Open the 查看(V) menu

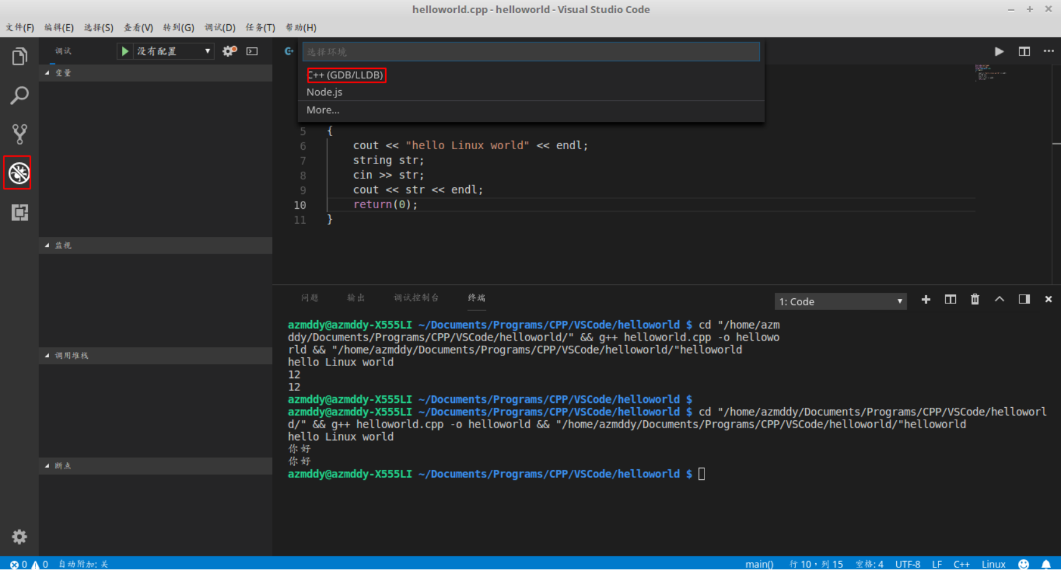pyautogui.click(x=138, y=27)
